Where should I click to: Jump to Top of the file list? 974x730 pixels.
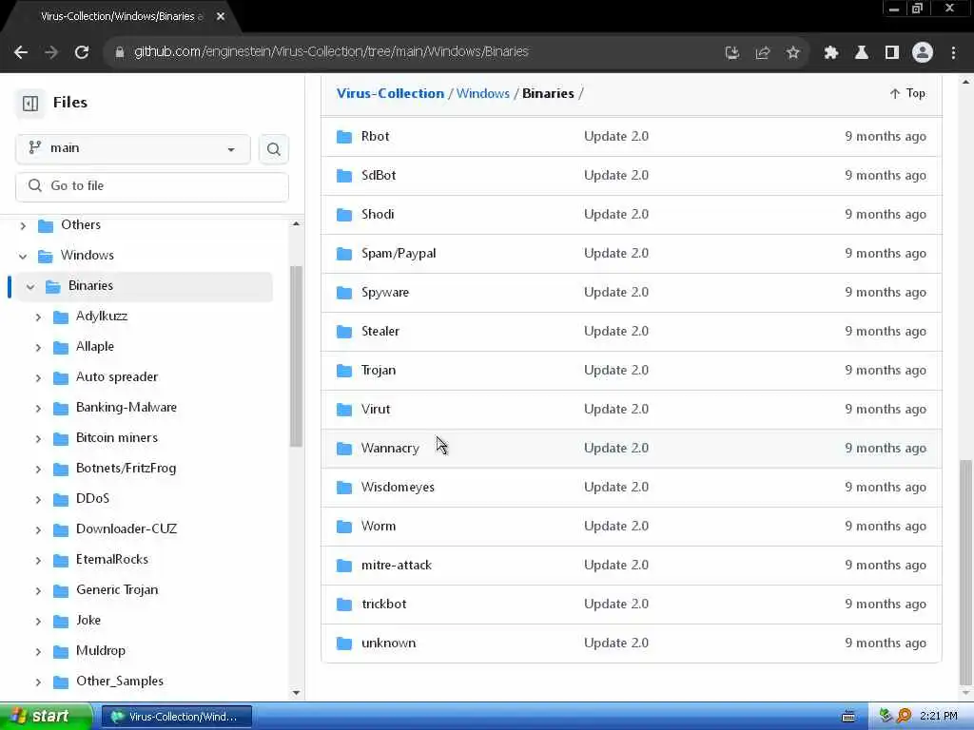[907, 93]
